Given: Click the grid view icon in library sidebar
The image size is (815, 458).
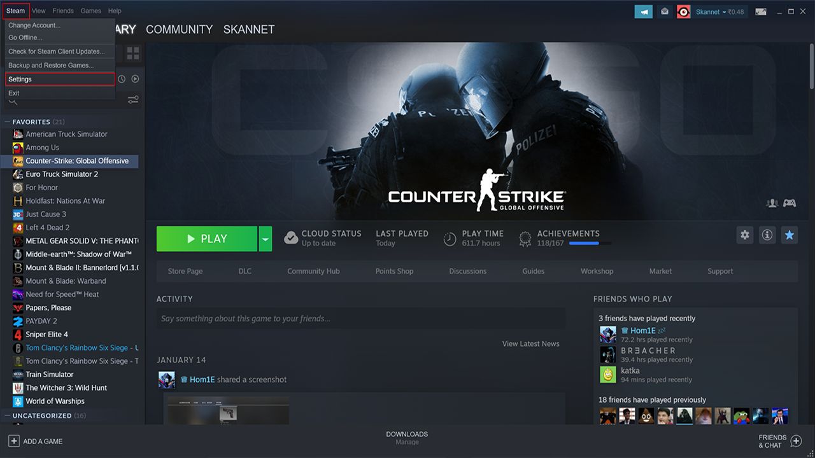Looking at the screenshot, I should (x=132, y=53).
